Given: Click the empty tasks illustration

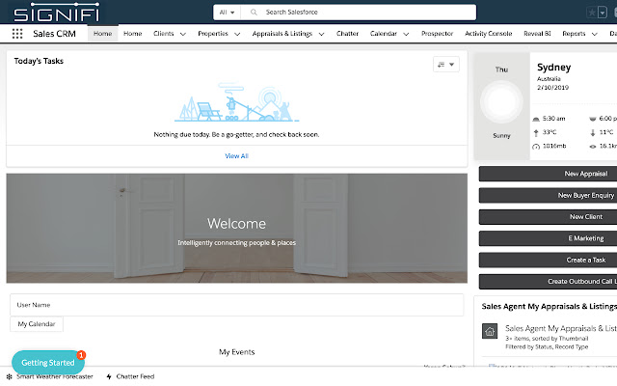Looking at the screenshot, I should pos(236,102).
